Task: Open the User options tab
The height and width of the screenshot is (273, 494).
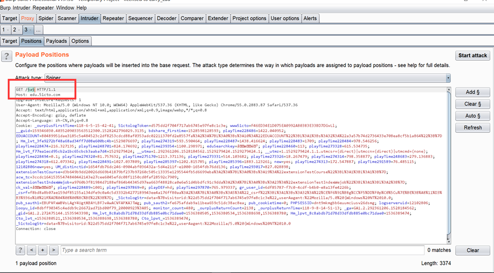Action: coord(285,18)
